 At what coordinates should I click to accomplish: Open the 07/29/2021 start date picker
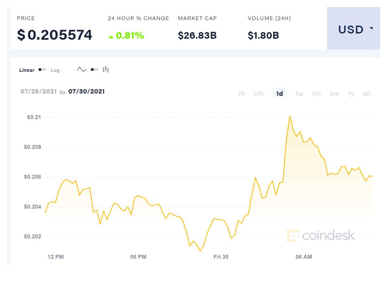pyautogui.click(x=38, y=92)
